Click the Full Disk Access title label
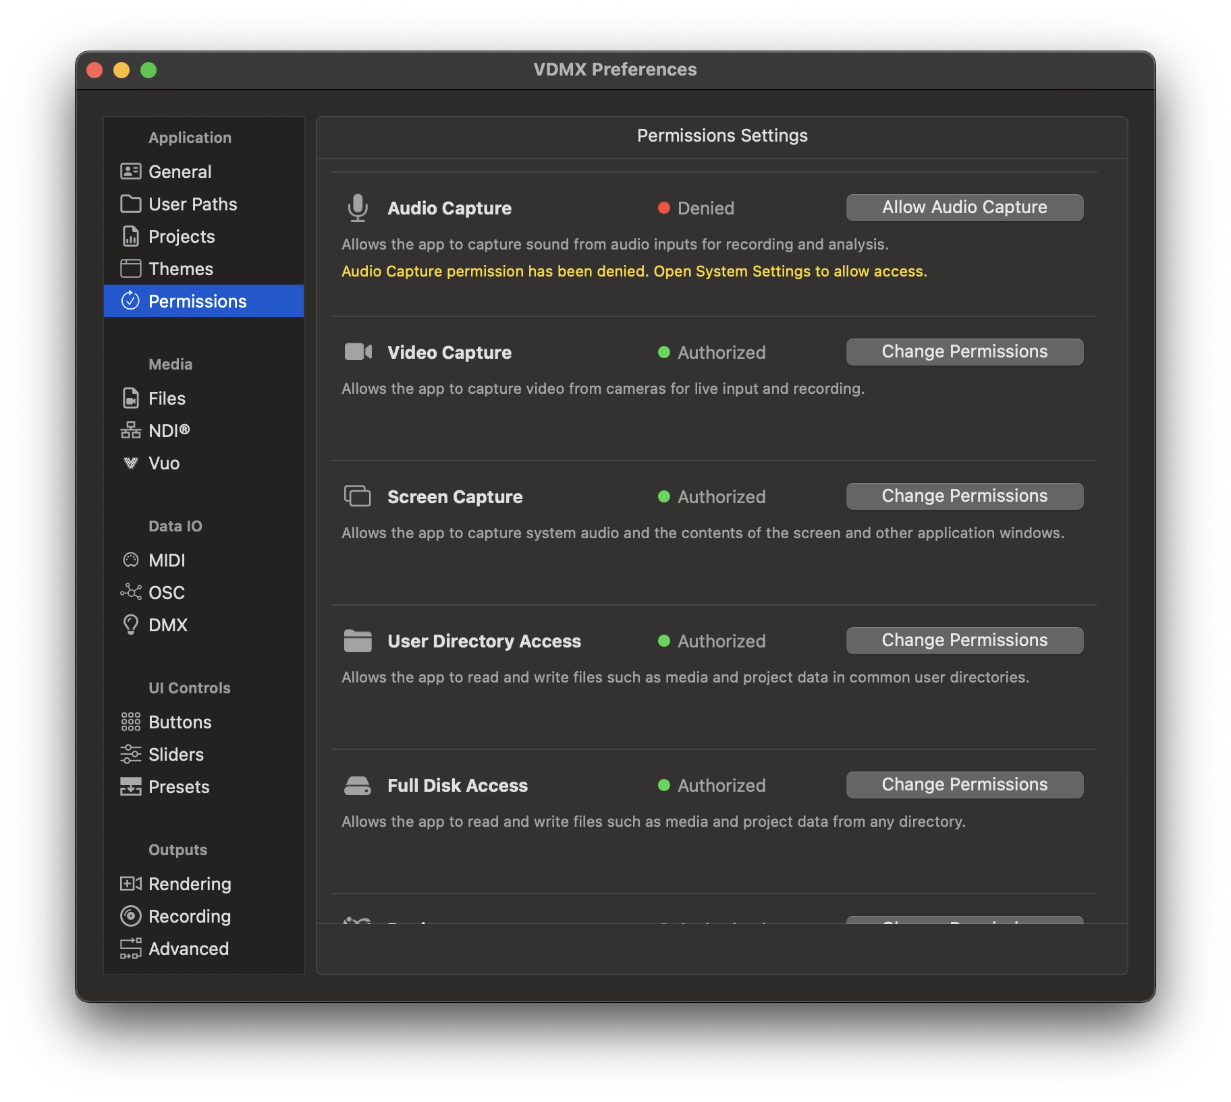 click(x=458, y=785)
